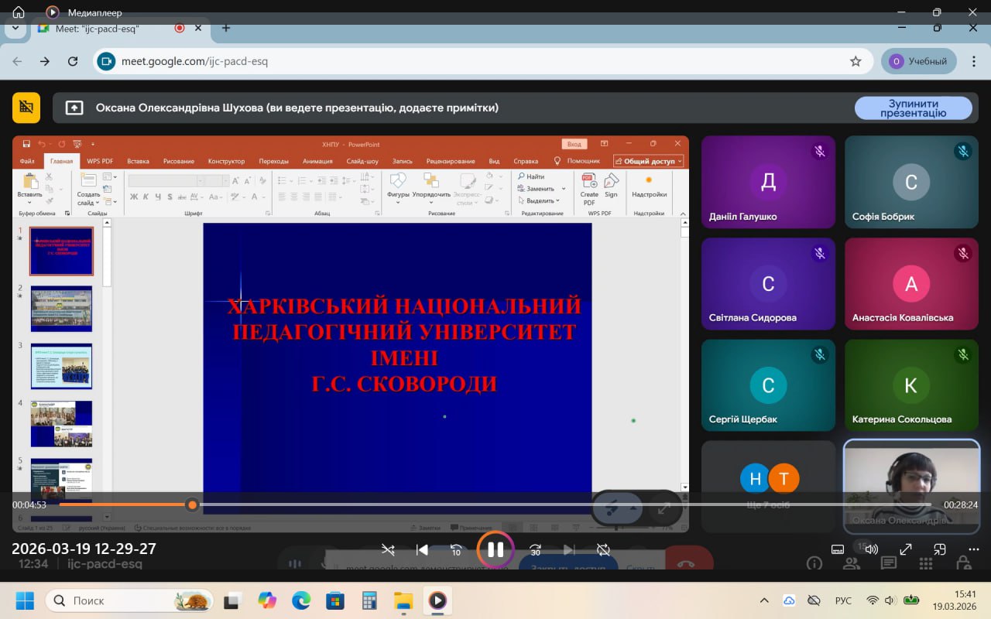Switch to mini player view
Screen dimensions: 991x619
point(939,550)
